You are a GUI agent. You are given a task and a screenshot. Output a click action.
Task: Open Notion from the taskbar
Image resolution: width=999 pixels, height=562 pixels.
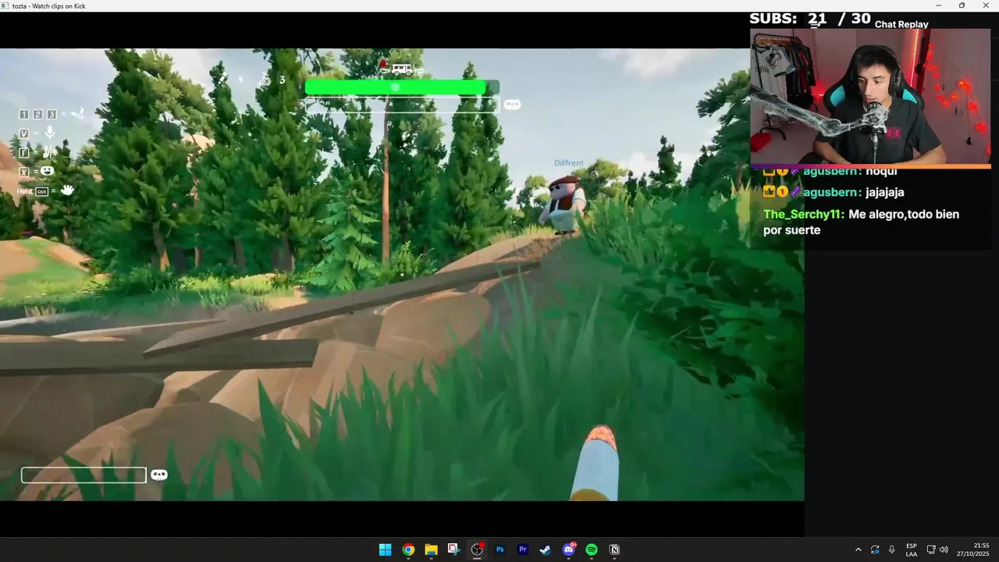[614, 550]
